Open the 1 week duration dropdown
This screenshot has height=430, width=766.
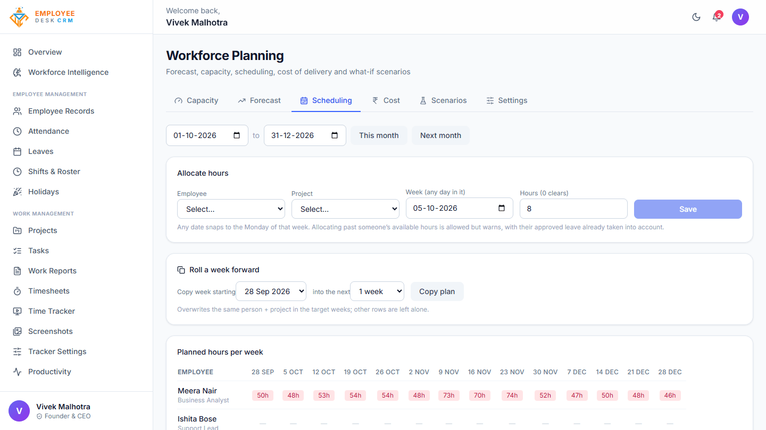(x=377, y=291)
